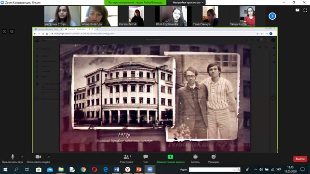
Task: Open the Participants panel icon
Action: click(x=126, y=157)
